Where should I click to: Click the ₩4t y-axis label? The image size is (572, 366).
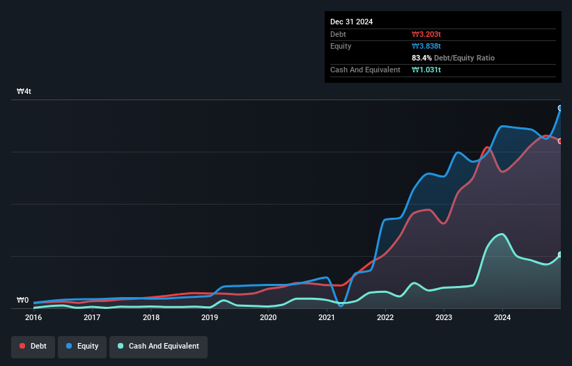pos(24,91)
